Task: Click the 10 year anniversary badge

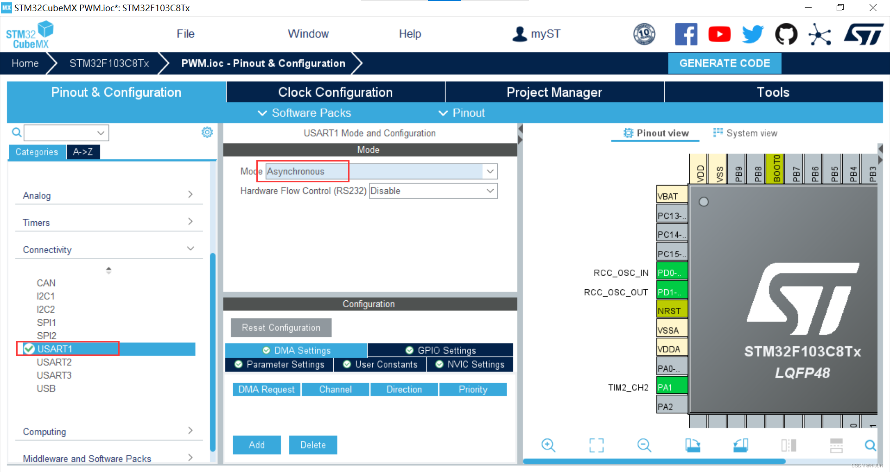Action: pyautogui.click(x=644, y=34)
